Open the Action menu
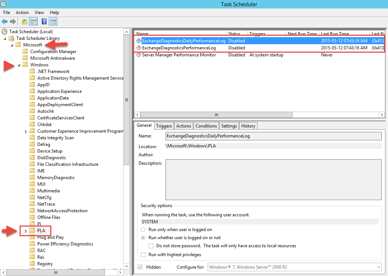This screenshot has width=388, height=276. [x=22, y=12]
